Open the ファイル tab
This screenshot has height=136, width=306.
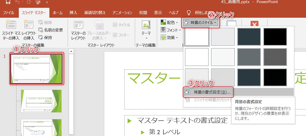pyautogui.click(x=9, y=13)
